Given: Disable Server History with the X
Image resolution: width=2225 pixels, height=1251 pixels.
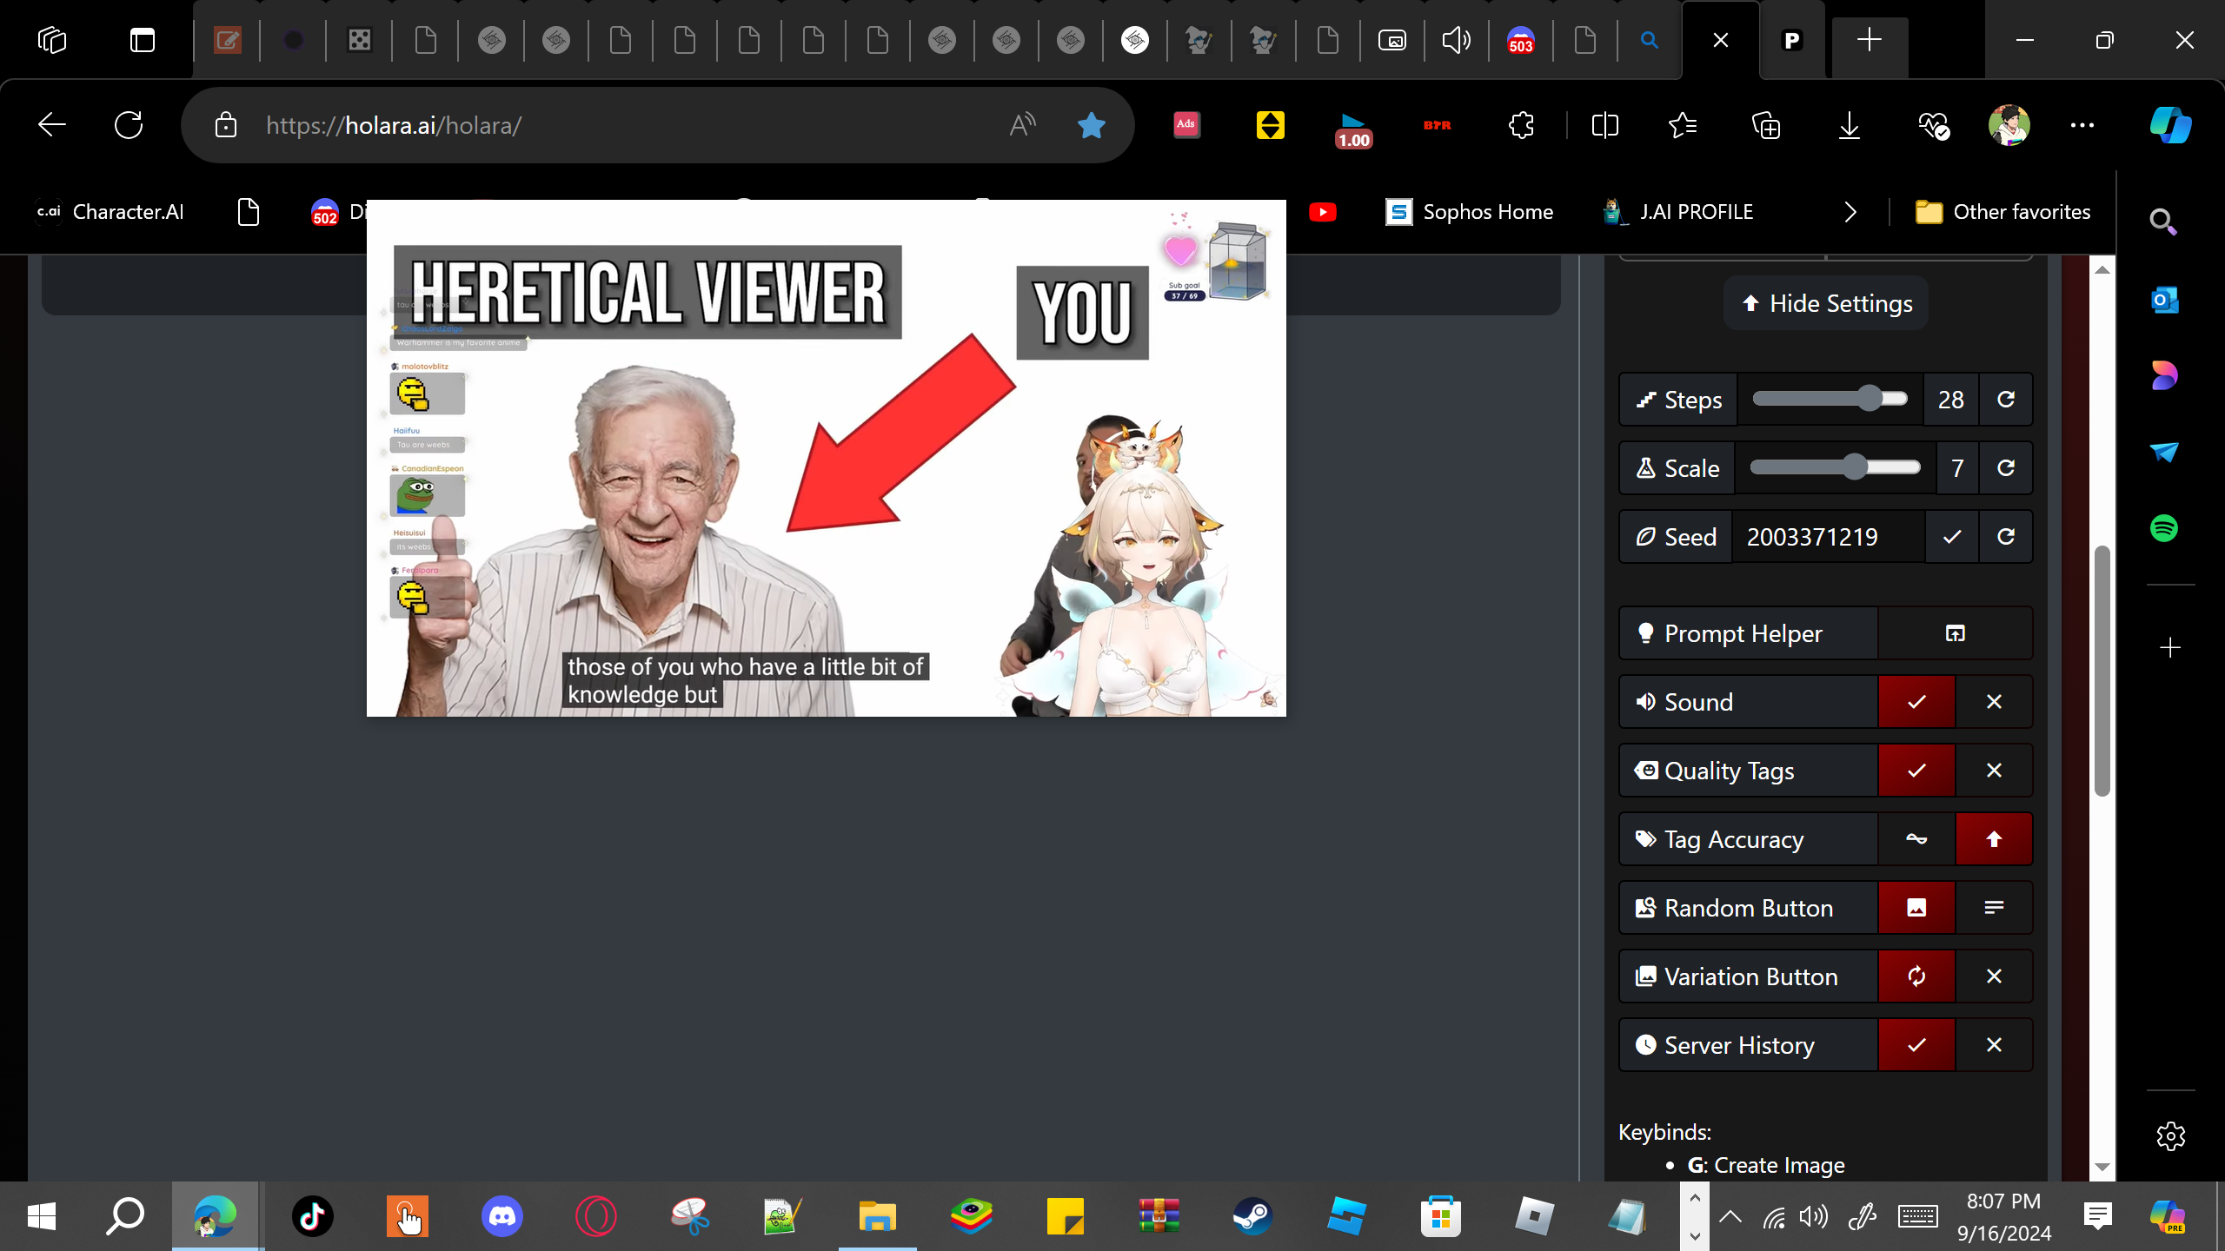Looking at the screenshot, I should coord(1994,1045).
